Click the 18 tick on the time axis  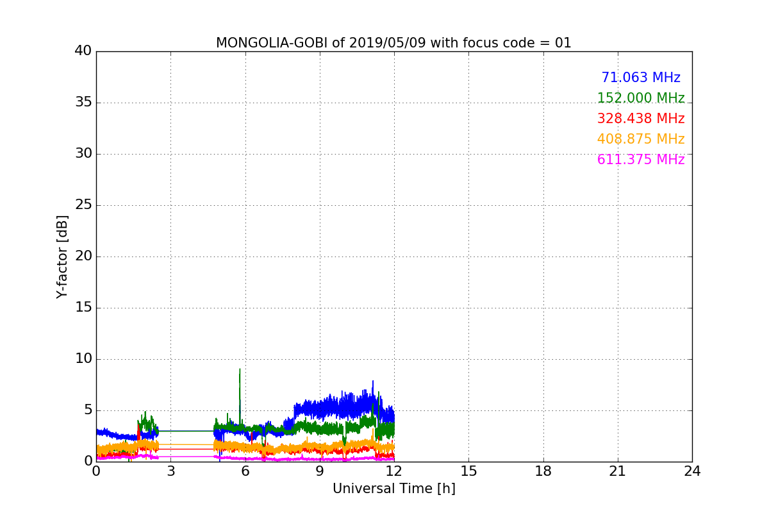pos(543,471)
